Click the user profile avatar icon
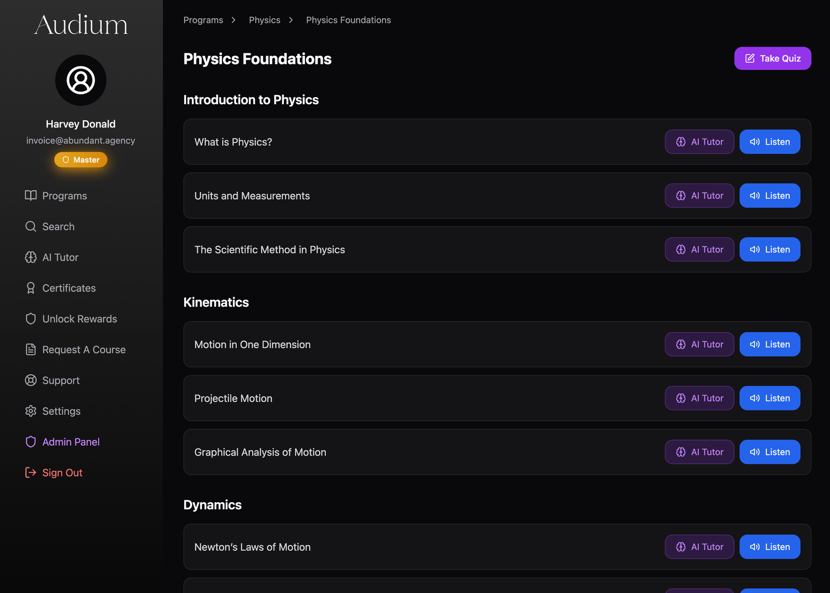Image resolution: width=830 pixels, height=593 pixels. (81, 80)
